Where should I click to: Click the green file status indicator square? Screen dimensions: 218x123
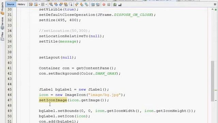216,10
